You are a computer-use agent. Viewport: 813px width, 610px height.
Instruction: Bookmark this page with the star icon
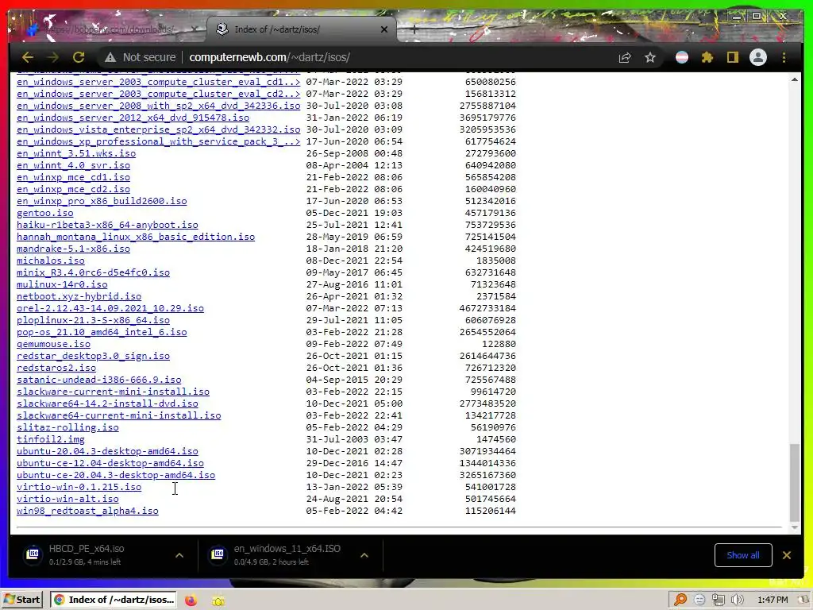(650, 57)
